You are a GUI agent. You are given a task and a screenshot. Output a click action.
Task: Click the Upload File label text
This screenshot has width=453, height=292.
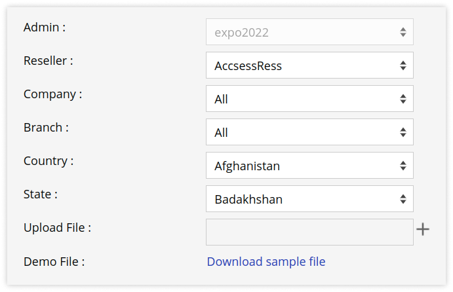57,228
